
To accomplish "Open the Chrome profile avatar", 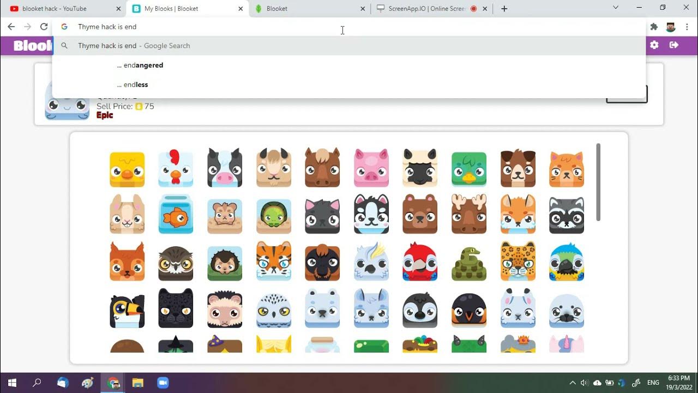I will coord(671,27).
